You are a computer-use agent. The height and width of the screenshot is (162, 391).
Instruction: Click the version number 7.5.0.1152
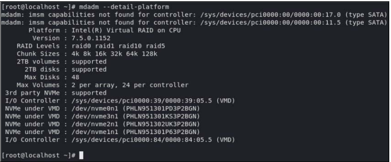click(x=91, y=38)
